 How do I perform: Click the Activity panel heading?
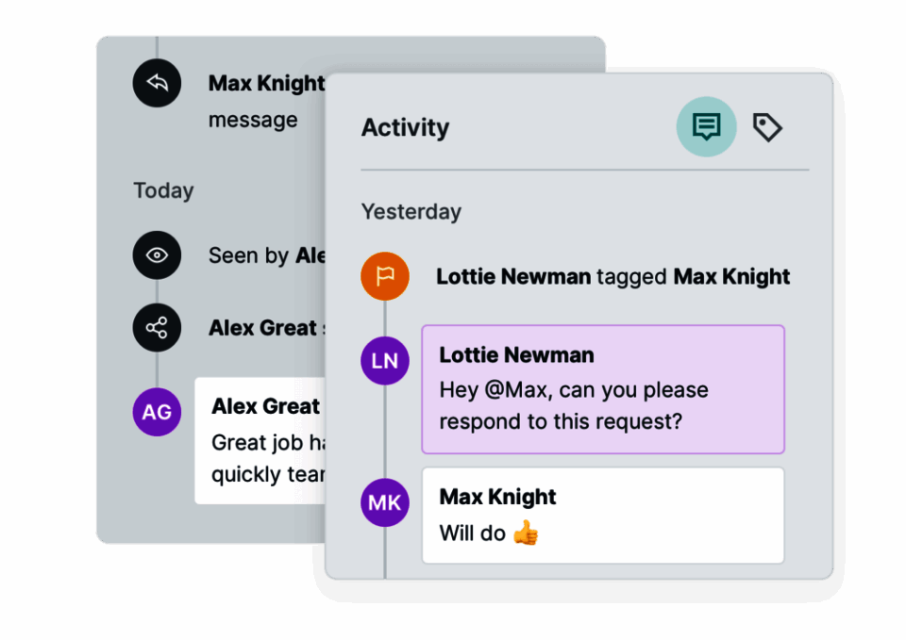point(405,127)
